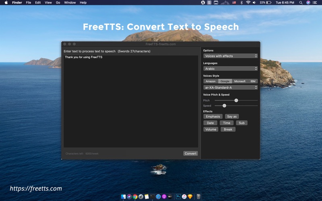Open Terminal from the dock
This screenshot has height=201, width=322.
pyautogui.click(x=153, y=197)
